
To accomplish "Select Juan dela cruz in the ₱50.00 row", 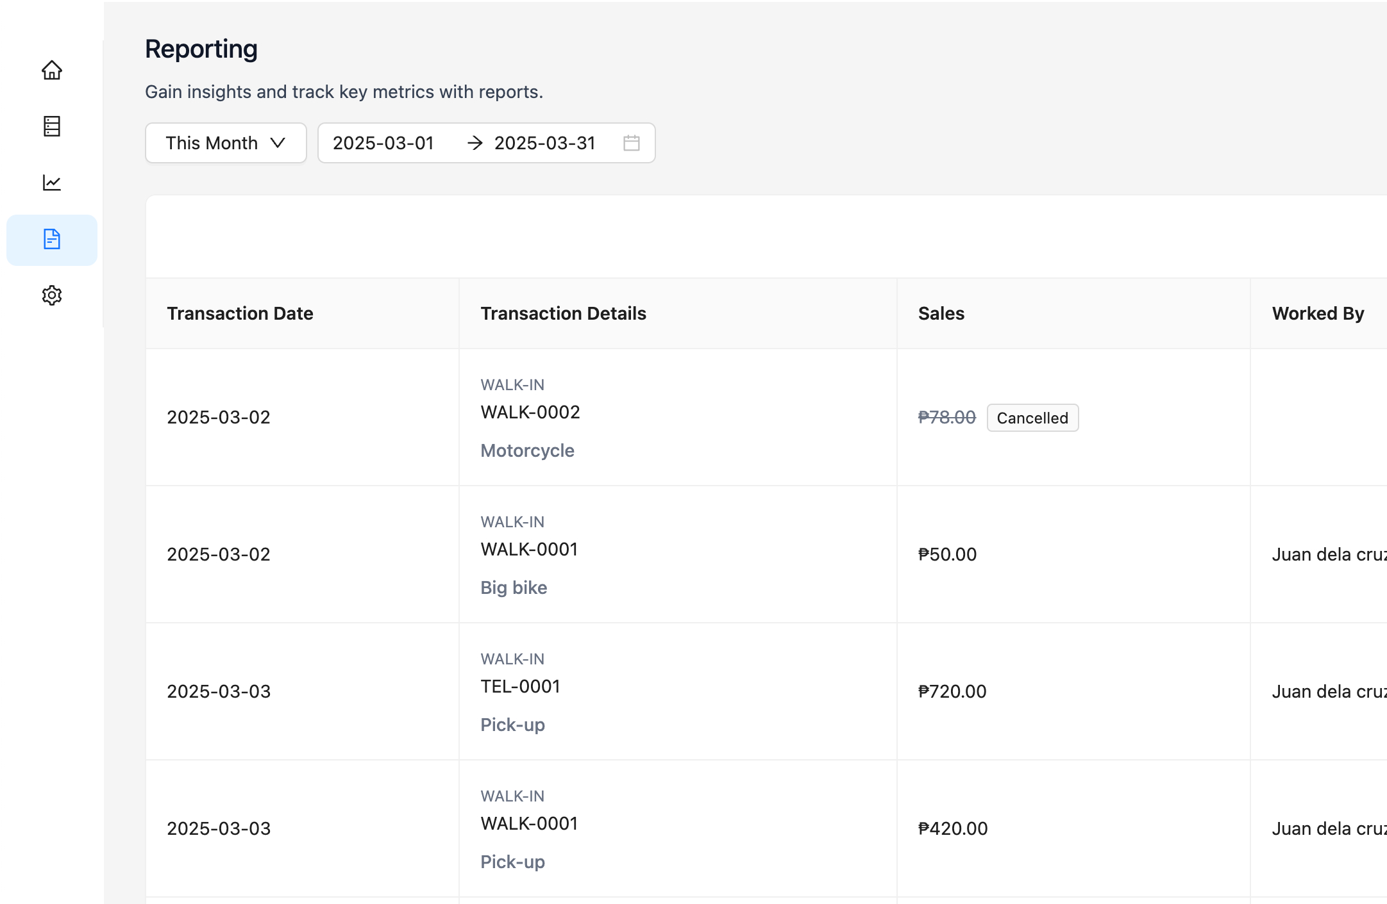I will pyautogui.click(x=1329, y=554).
